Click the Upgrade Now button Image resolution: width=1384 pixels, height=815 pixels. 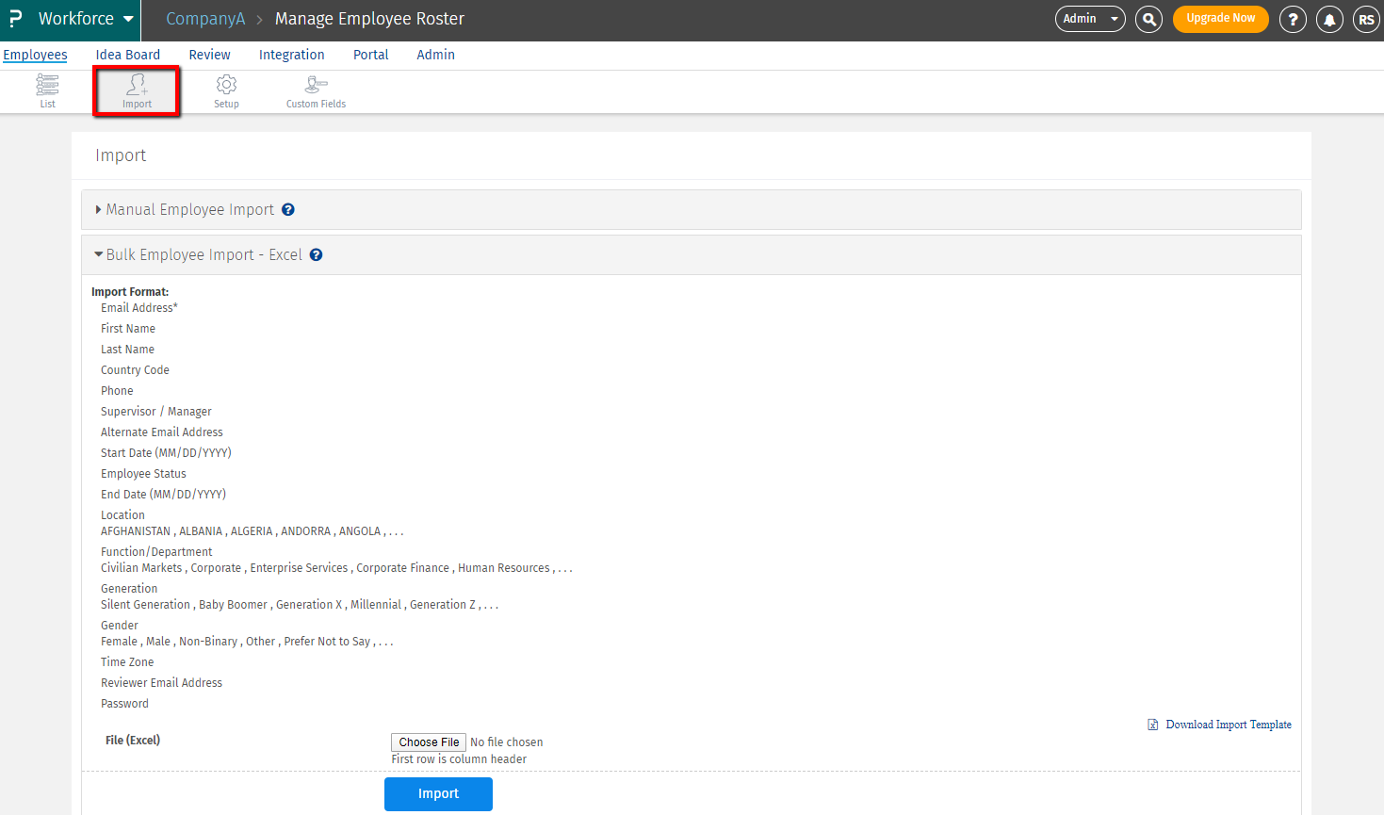tap(1221, 19)
